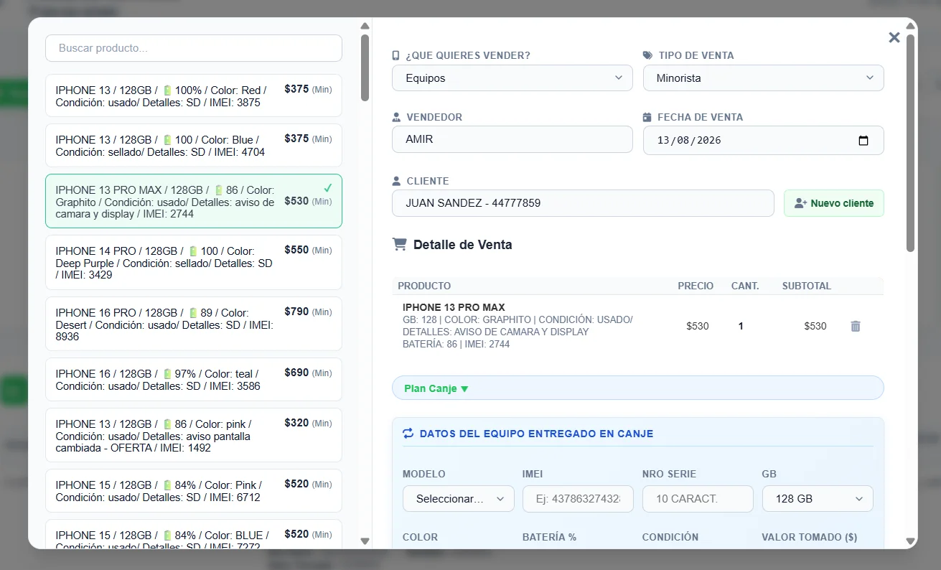Click the cart icon beside Detalle de Venta
The width and height of the screenshot is (941, 570).
click(x=399, y=244)
